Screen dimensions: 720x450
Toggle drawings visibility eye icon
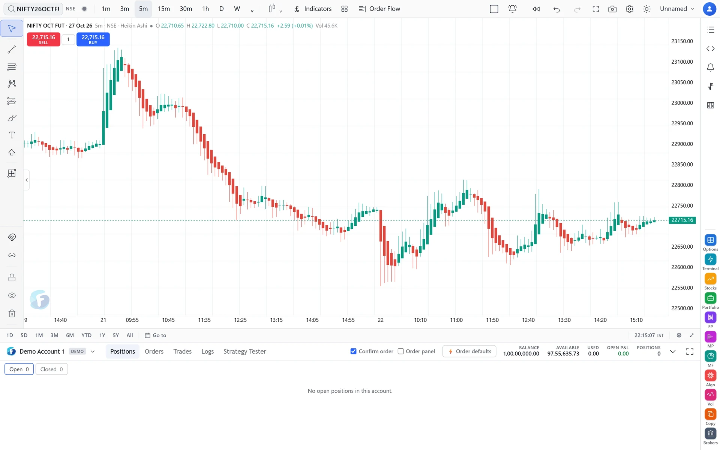click(12, 295)
